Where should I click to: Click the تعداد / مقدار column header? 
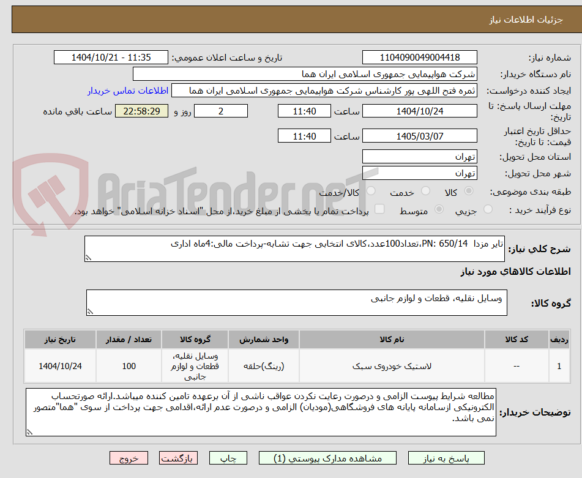pyautogui.click(x=129, y=339)
